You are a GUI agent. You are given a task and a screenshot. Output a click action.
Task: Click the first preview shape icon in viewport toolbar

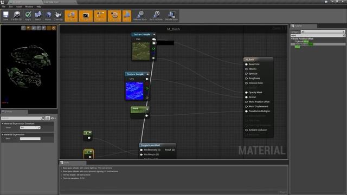23,28
